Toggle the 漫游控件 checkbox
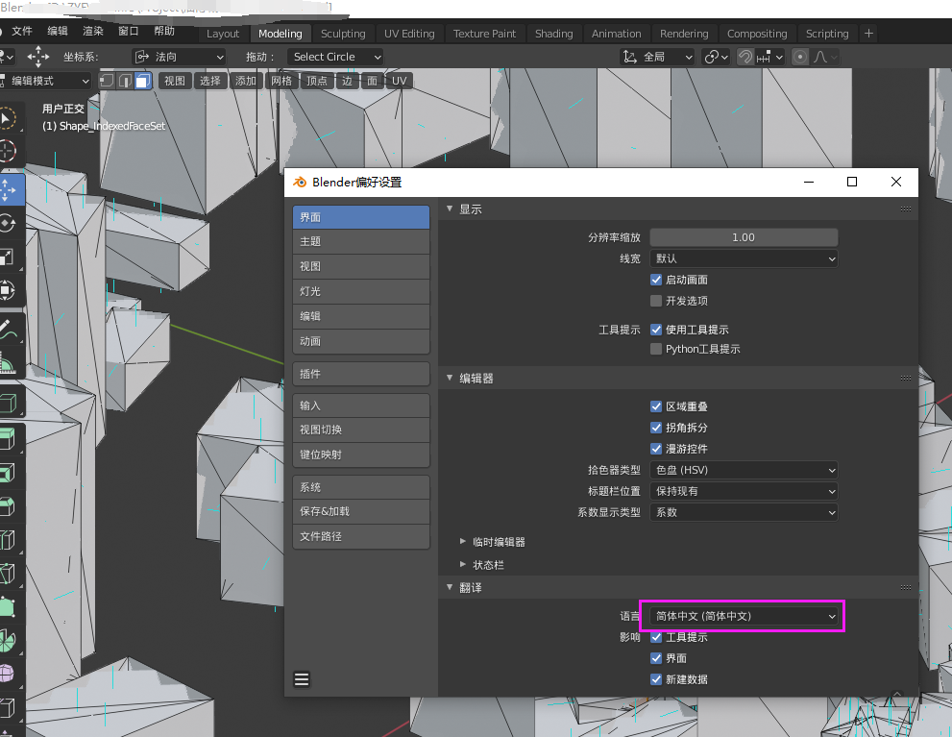Screen dimensions: 952x737 (x=656, y=450)
